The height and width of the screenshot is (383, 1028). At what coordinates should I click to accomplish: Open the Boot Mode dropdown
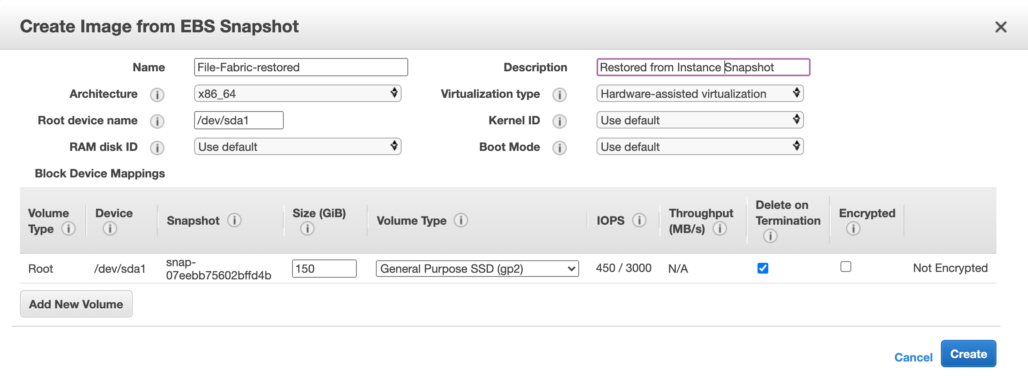coord(700,147)
